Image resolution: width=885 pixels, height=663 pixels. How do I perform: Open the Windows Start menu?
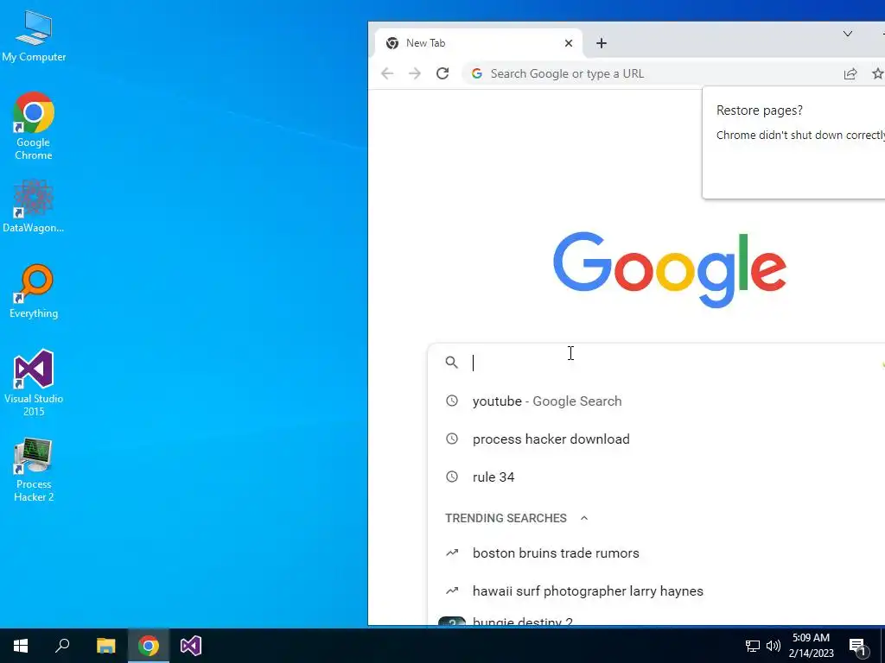pyautogui.click(x=21, y=646)
